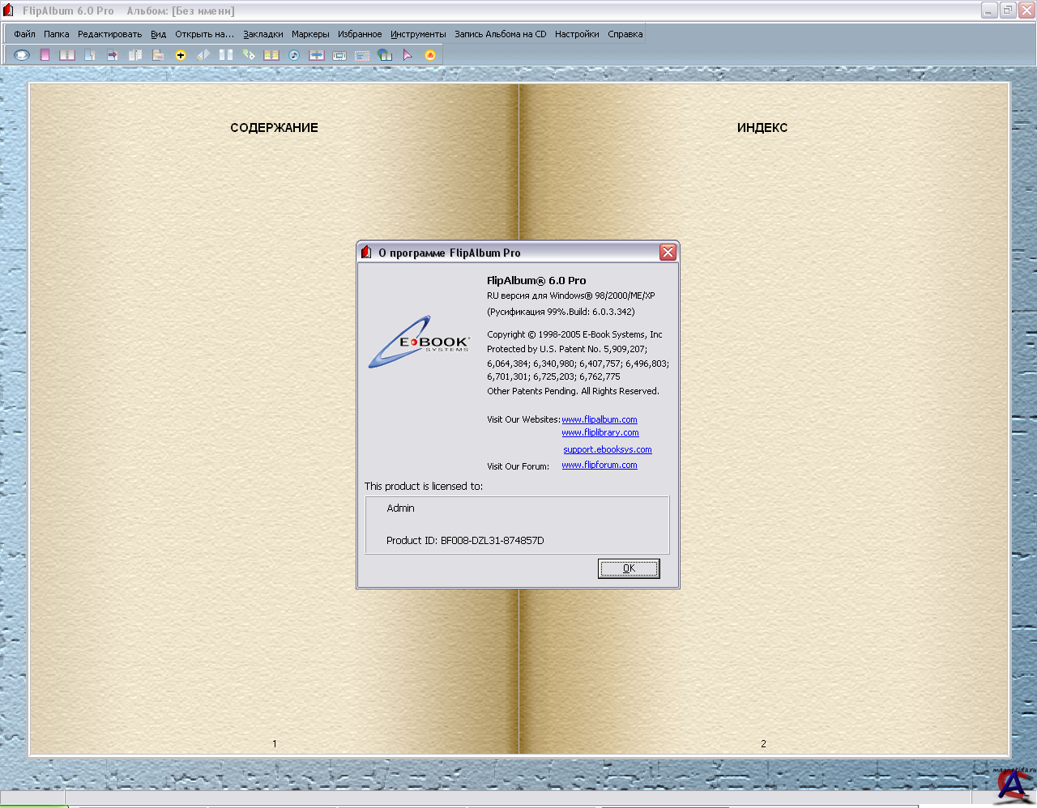This screenshot has height=808, width=1037.
Task: Open the Файл menu
Action: click(x=24, y=34)
